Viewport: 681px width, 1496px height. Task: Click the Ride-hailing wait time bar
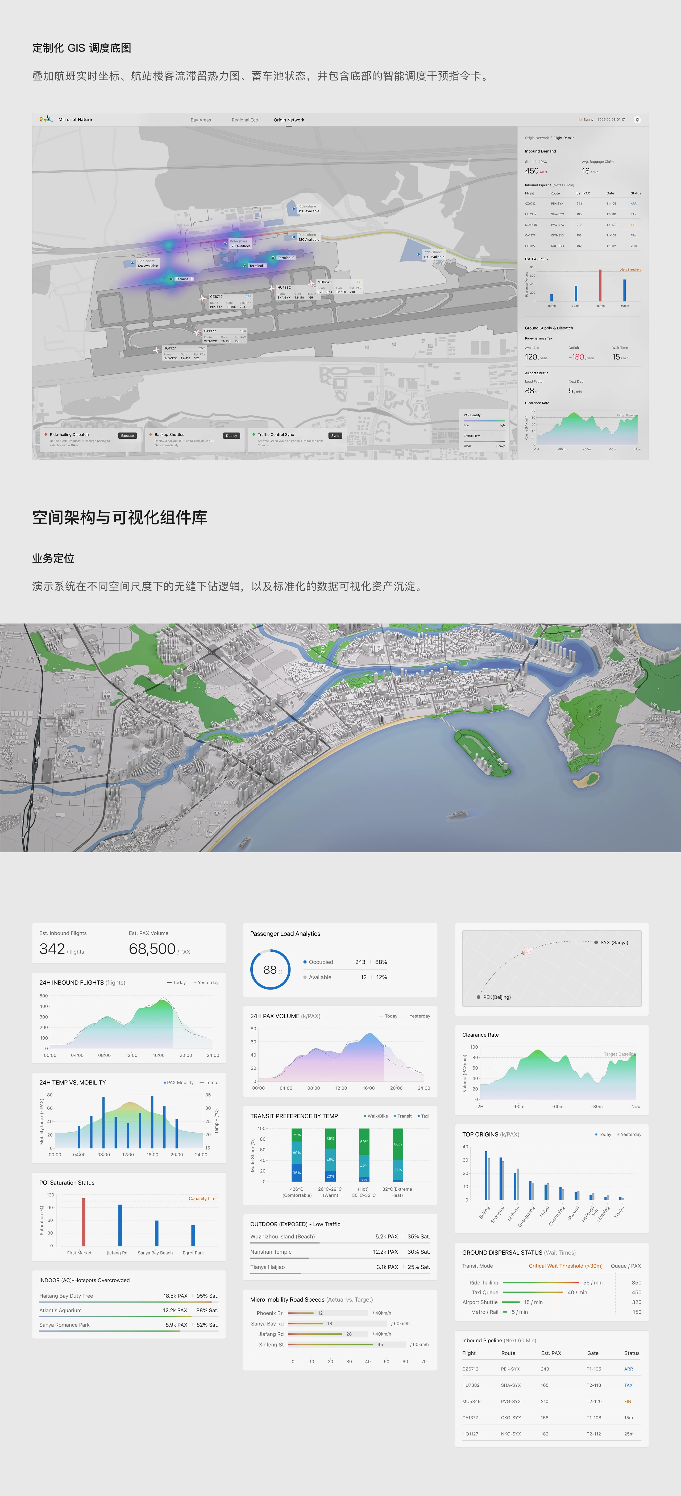(x=541, y=1282)
